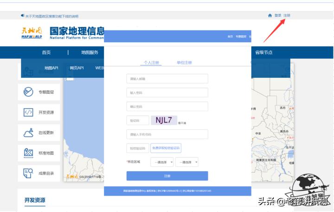Focus the 短信验证码 SMS code field

[138, 148]
